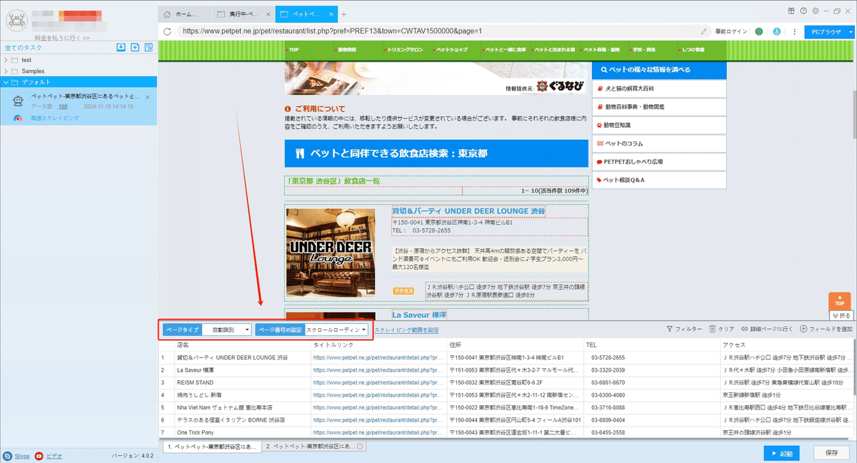The image size is (857, 463).
Task: Close the second bottom result tab
Action: pos(360,446)
